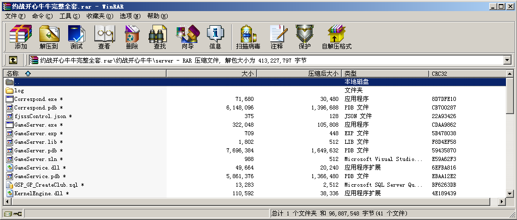The width and height of the screenshot is (517, 220).
Task: Run 扫描病毒 virus scan
Action: coord(248,37)
